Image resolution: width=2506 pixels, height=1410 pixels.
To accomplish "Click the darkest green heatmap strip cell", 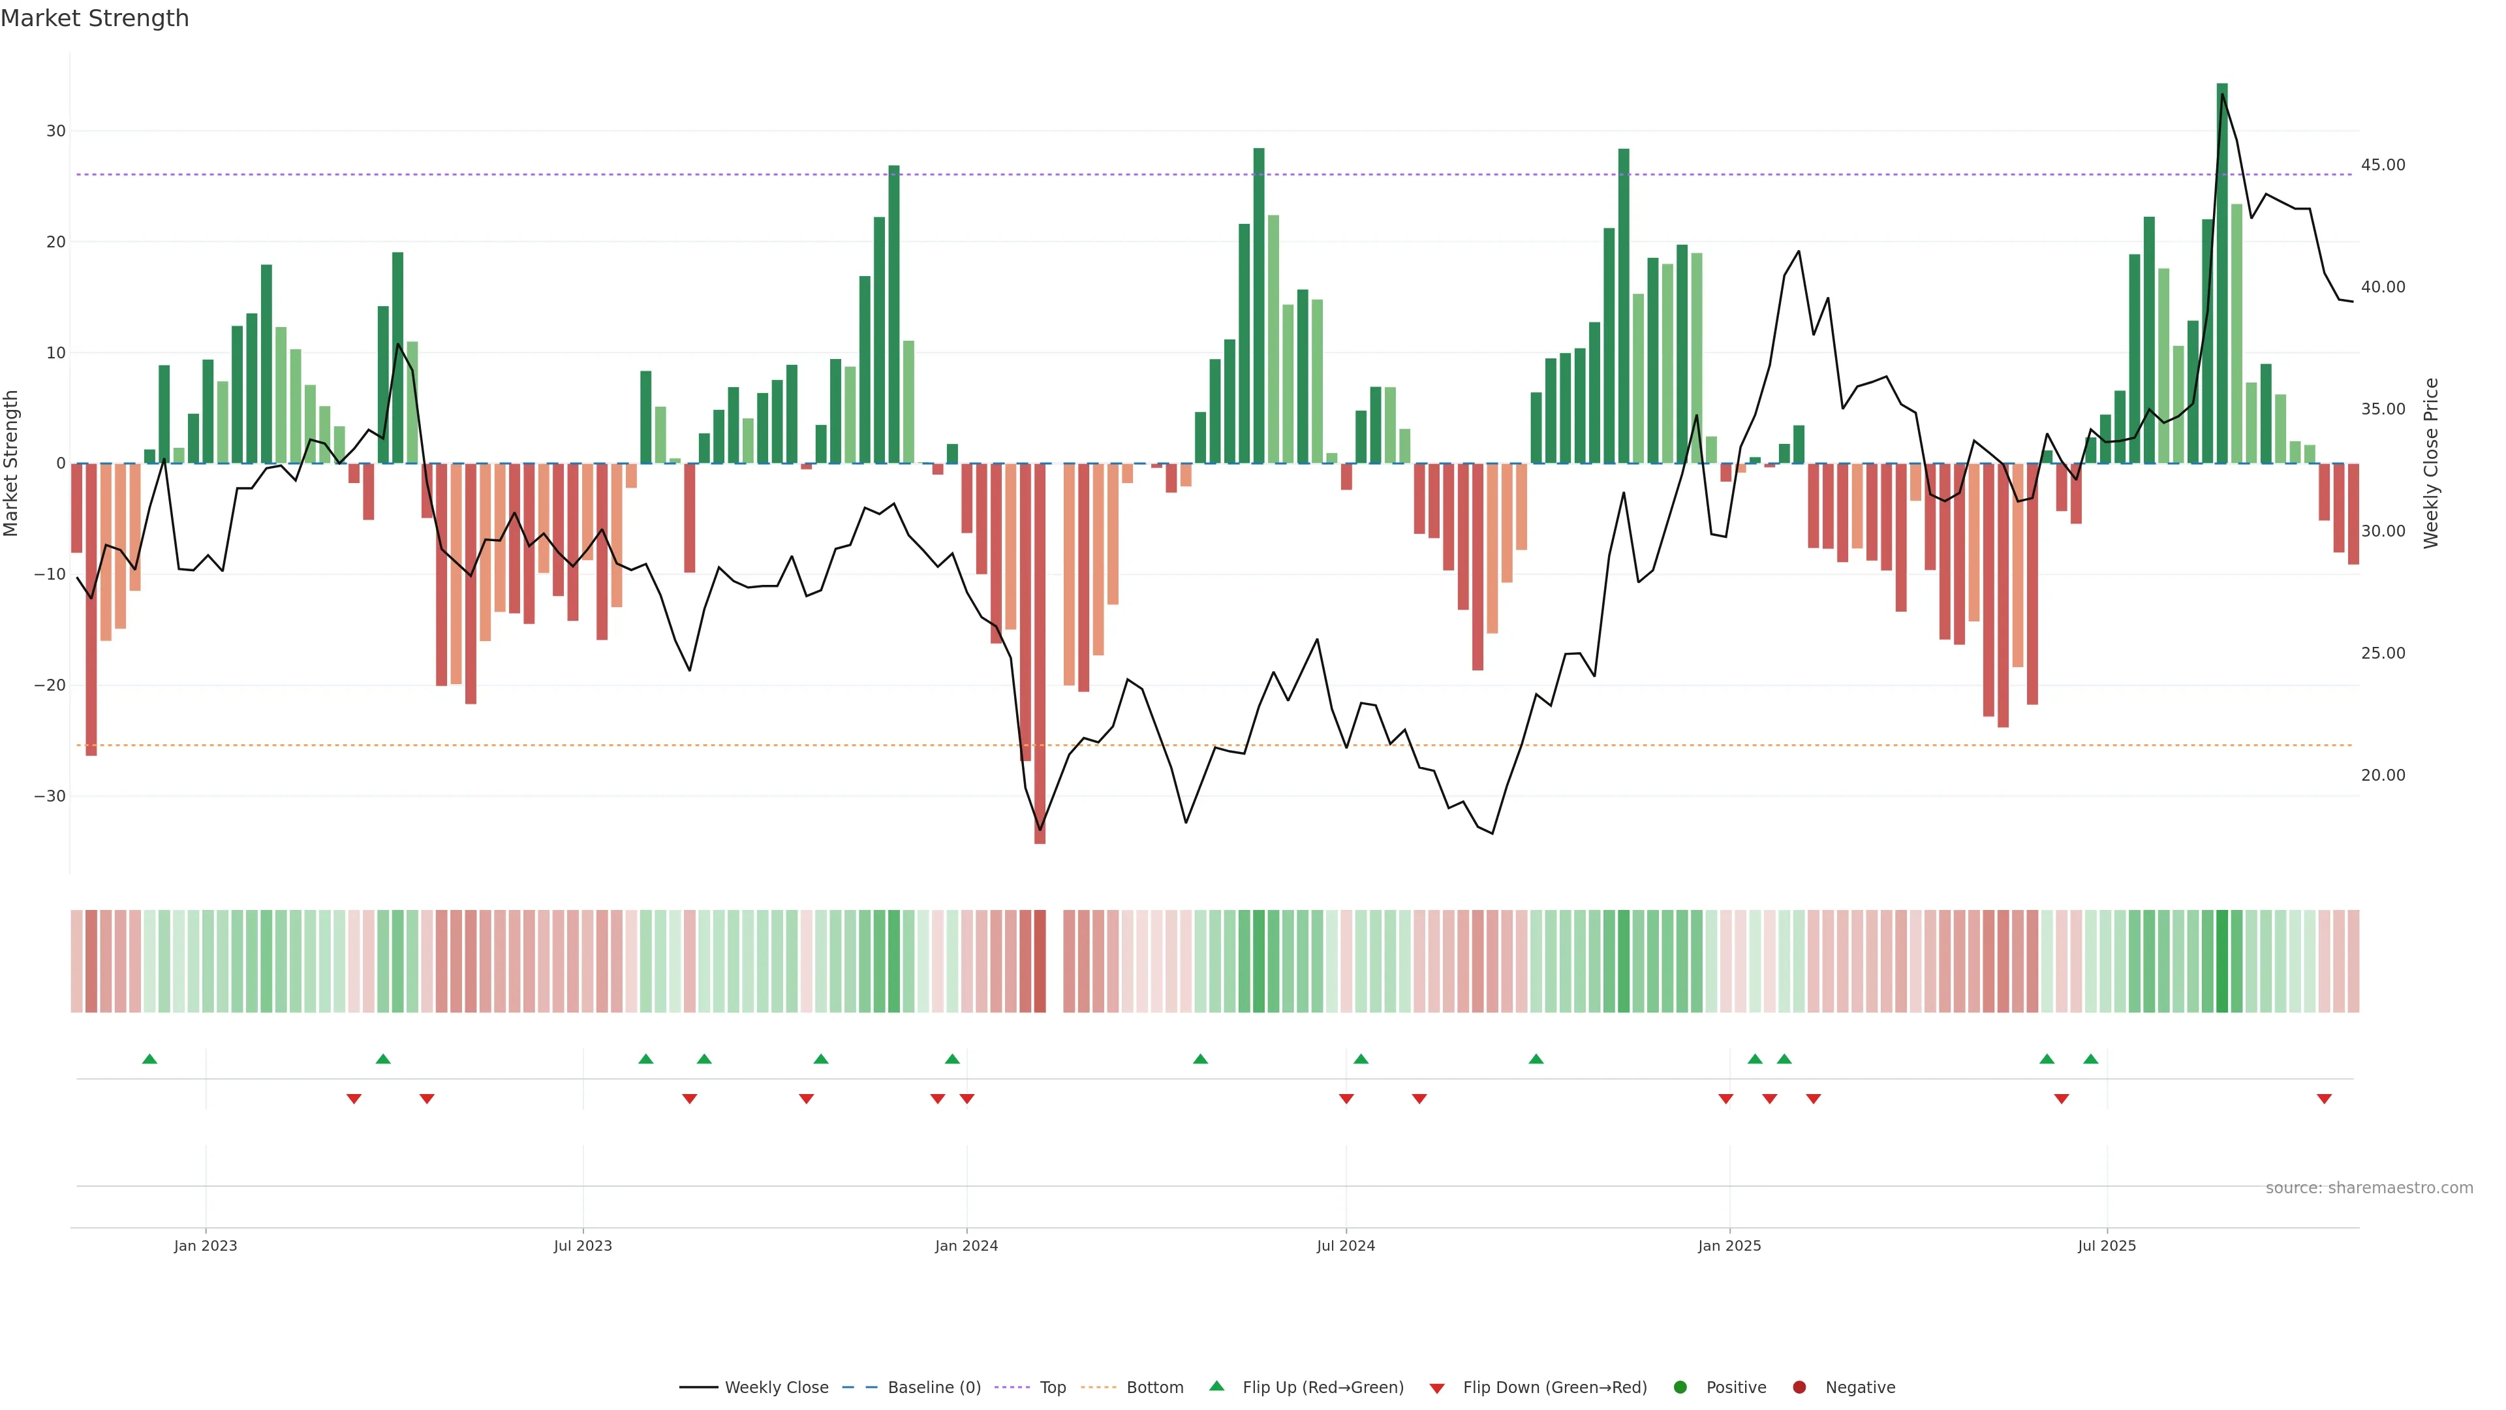I will tap(2222, 962).
